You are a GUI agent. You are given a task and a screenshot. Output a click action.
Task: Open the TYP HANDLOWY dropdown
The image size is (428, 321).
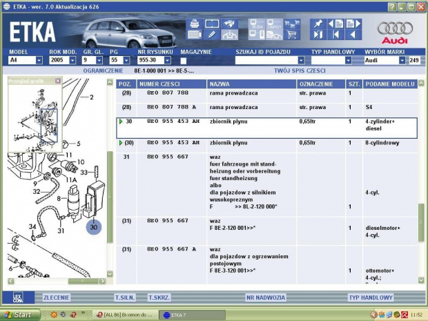click(x=349, y=61)
